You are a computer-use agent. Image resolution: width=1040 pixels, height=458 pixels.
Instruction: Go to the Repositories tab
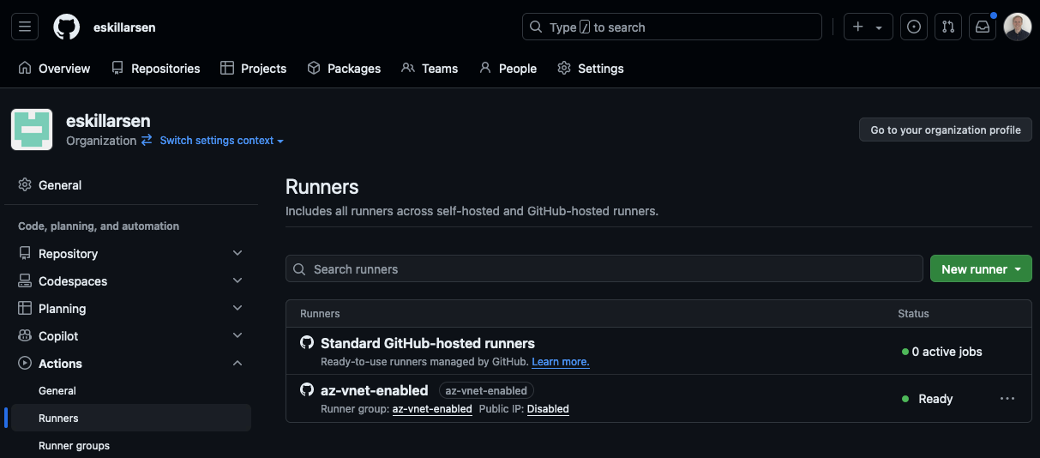pos(155,69)
